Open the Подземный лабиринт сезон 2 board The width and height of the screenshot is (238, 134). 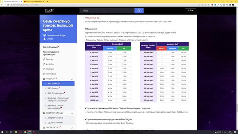58,99
